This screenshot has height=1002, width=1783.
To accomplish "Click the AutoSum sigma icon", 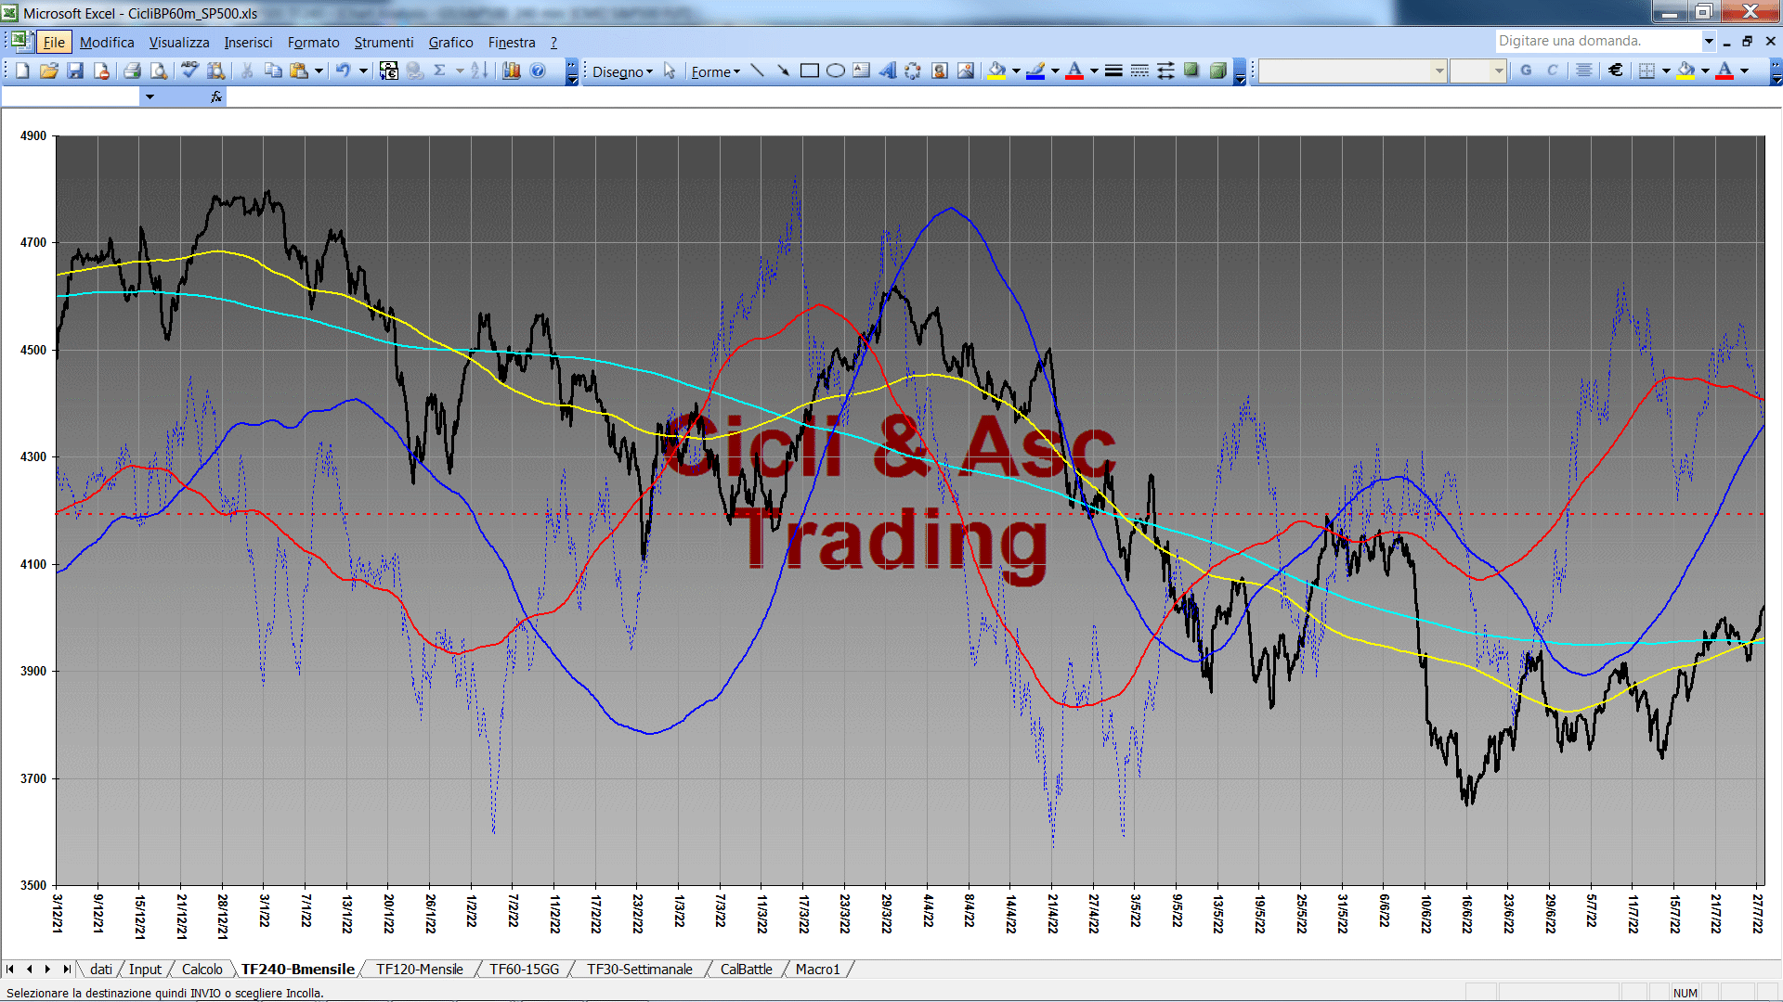I will 440,71.
